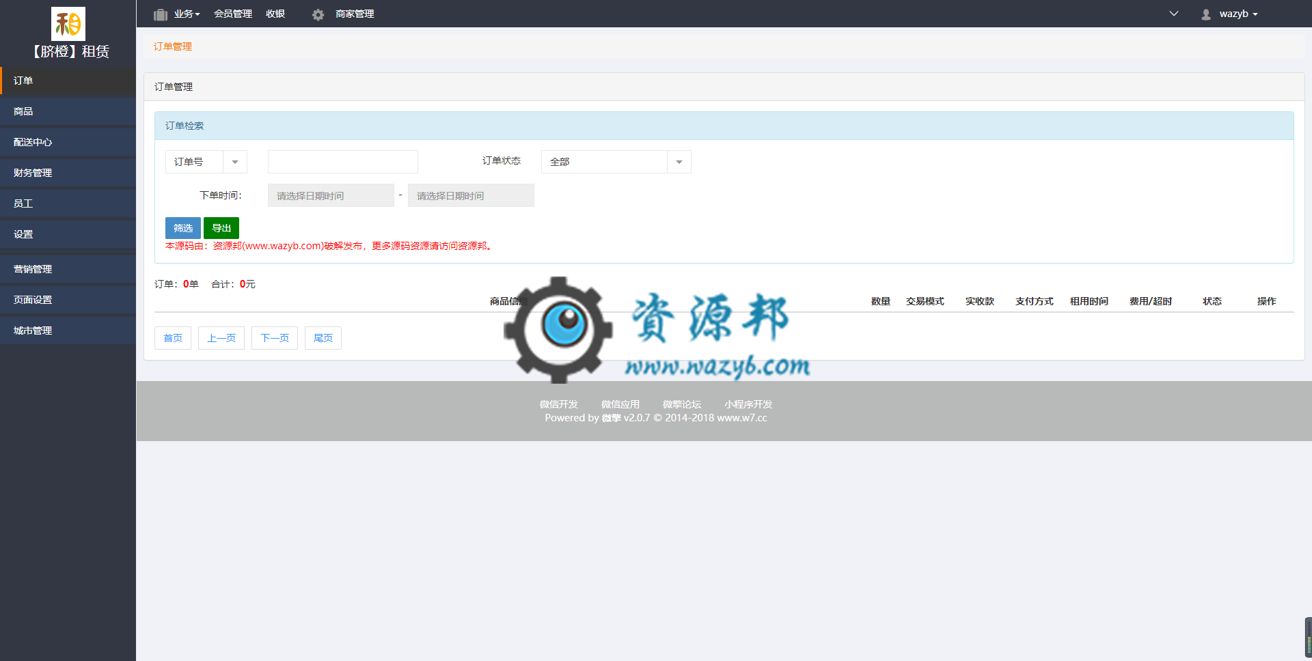Focus the order number search field
The width and height of the screenshot is (1312, 661).
(343, 162)
